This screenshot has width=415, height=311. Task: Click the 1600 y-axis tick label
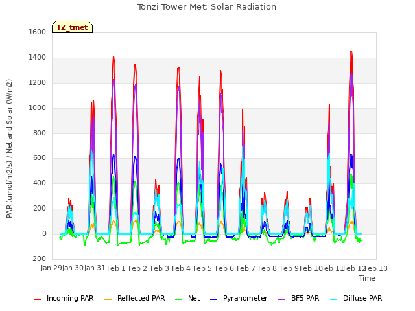[38, 32]
